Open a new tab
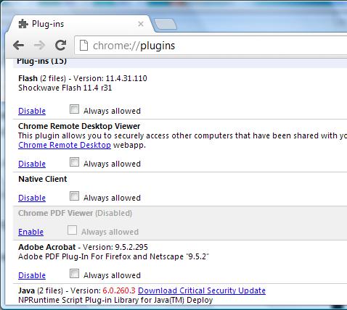The height and width of the screenshot is (310, 347). (x=166, y=25)
